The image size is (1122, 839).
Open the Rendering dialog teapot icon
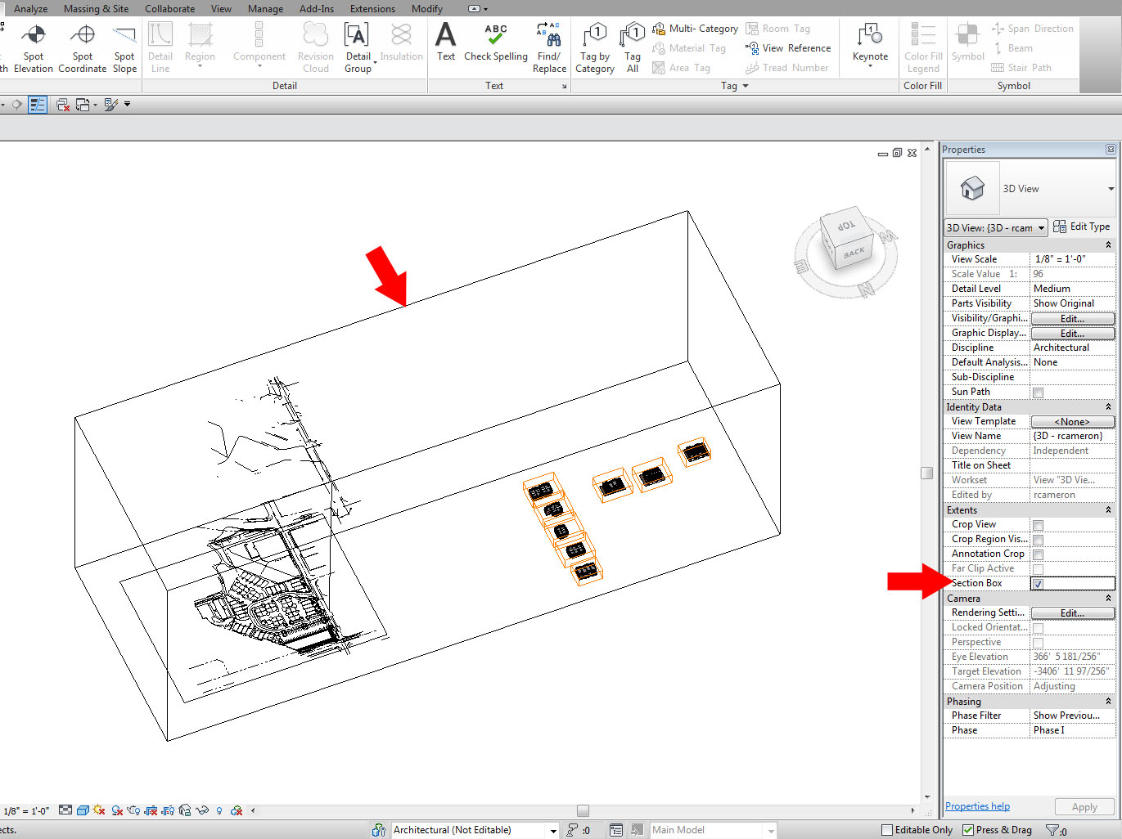click(133, 810)
